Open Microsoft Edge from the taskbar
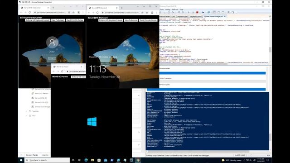This screenshot has width=290, height=163. (86, 160)
